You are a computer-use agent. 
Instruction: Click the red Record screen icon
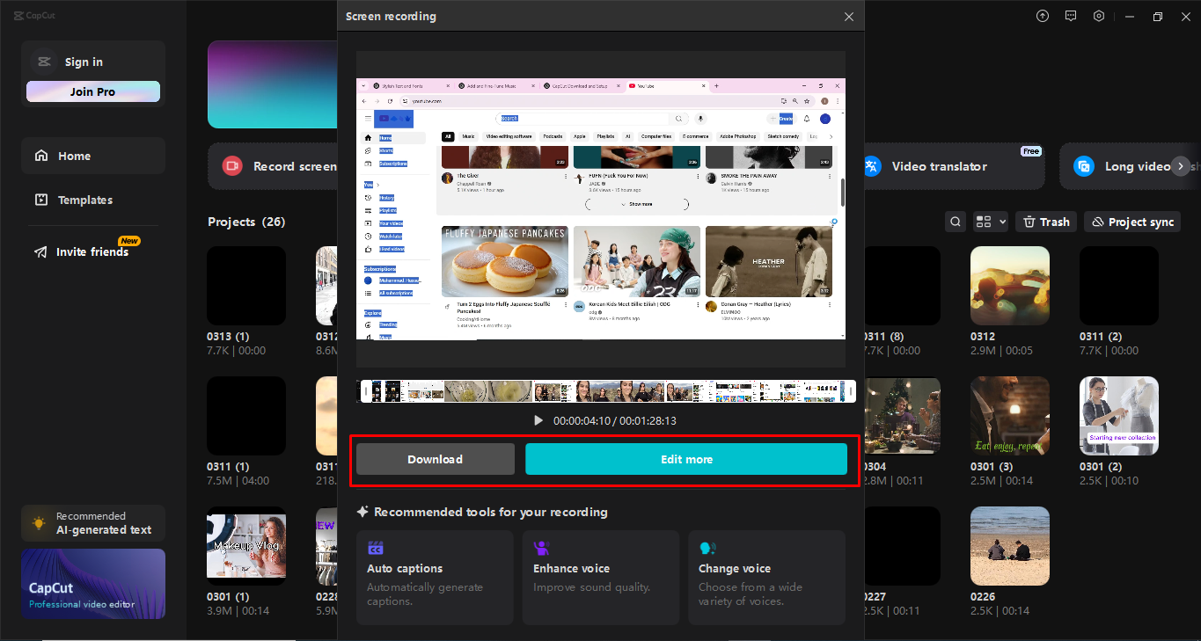(x=232, y=166)
